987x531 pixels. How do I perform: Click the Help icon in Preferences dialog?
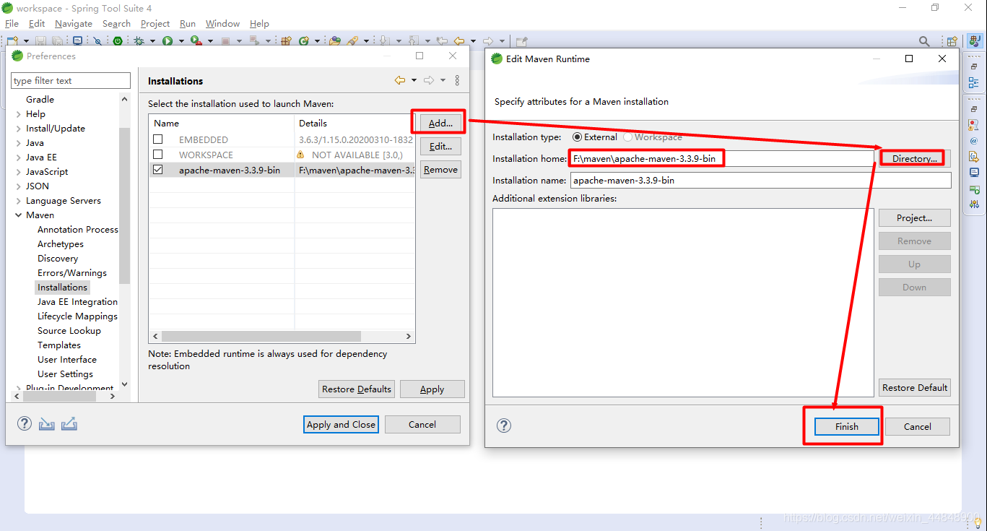[25, 424]
